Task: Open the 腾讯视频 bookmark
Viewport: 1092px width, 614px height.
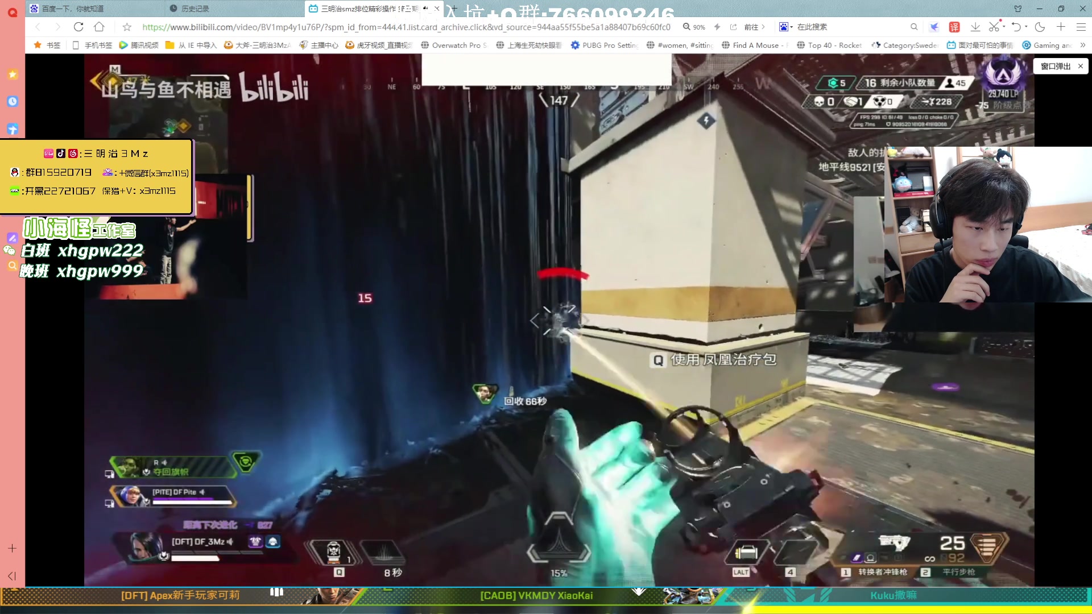Action: tap(139, 45)
